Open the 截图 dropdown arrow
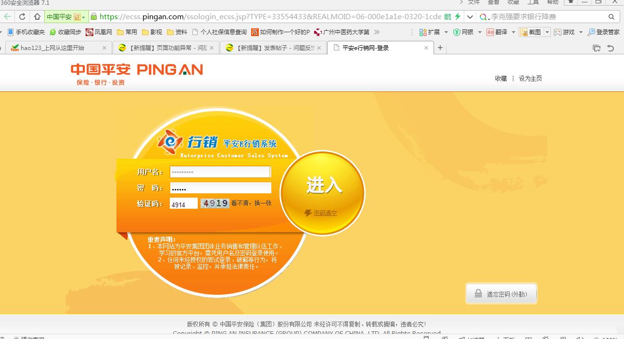Screen dimensions: 624x339 click(x=546, y=32)
